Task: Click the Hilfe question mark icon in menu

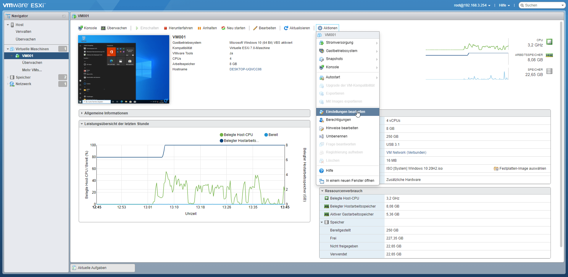Action: (322, 171)
